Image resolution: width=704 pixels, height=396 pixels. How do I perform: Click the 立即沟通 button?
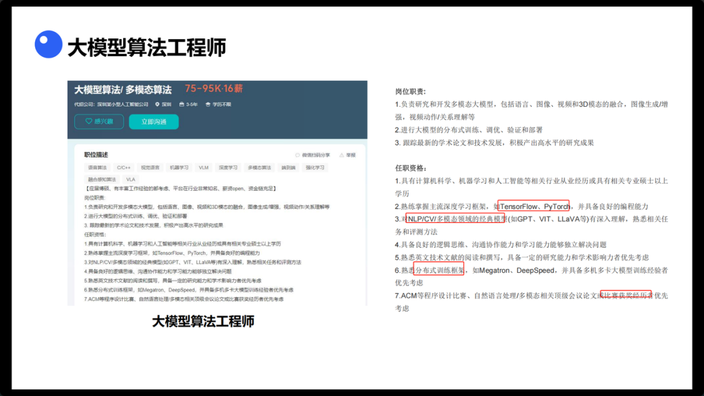pyautogui.click(x=154, y=122)
